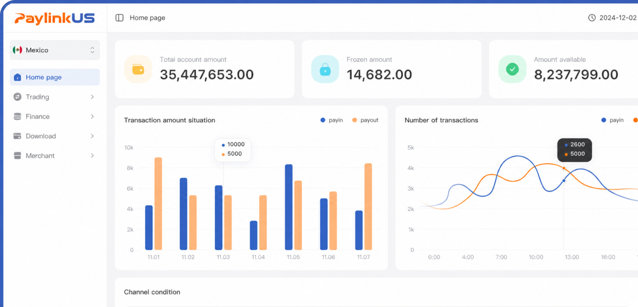Click the wallet icon for Total account amount
Image resolution: width=638 pixels, height=307 pixels.
click(138, 69)
